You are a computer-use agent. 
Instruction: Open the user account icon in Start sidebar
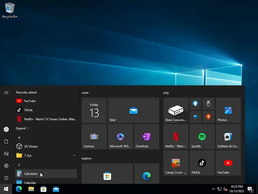(6, 129)
